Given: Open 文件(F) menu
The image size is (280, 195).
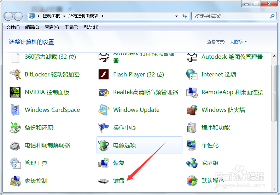Looking at the screenshot, I should pos(13,27).
